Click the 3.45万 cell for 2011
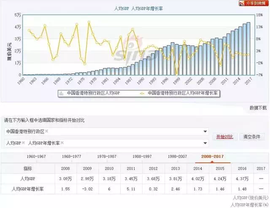270x208 pixels. [x=131, y=179]
